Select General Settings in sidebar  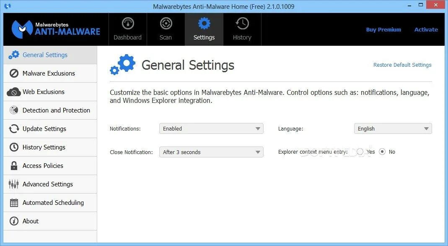click(50, 55)
